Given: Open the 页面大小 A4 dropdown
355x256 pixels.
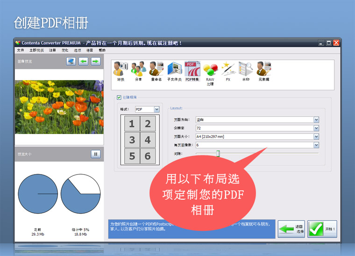Looking at the screenshot, I should [316, 136].
